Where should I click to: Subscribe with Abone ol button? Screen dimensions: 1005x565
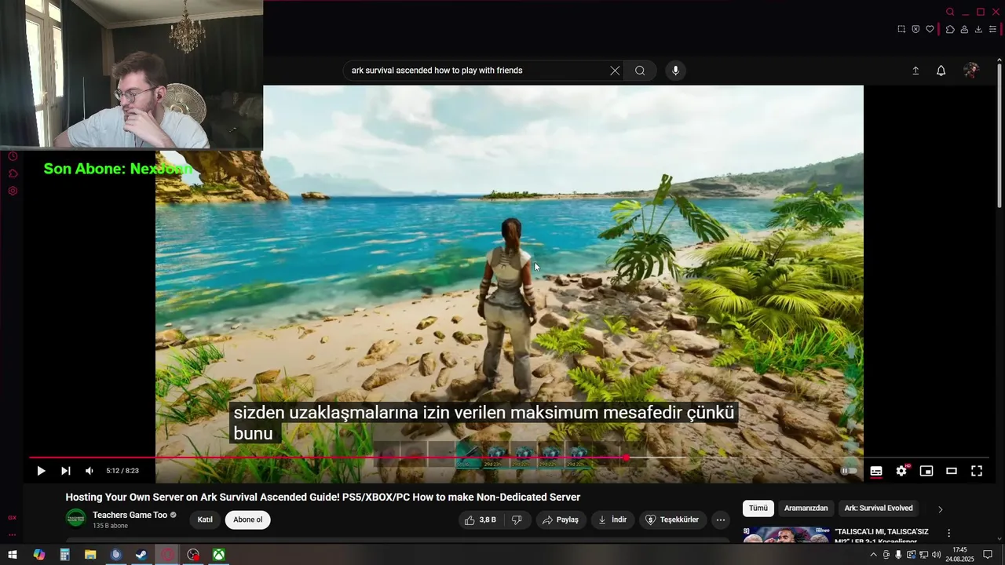(x=247, y=519)
